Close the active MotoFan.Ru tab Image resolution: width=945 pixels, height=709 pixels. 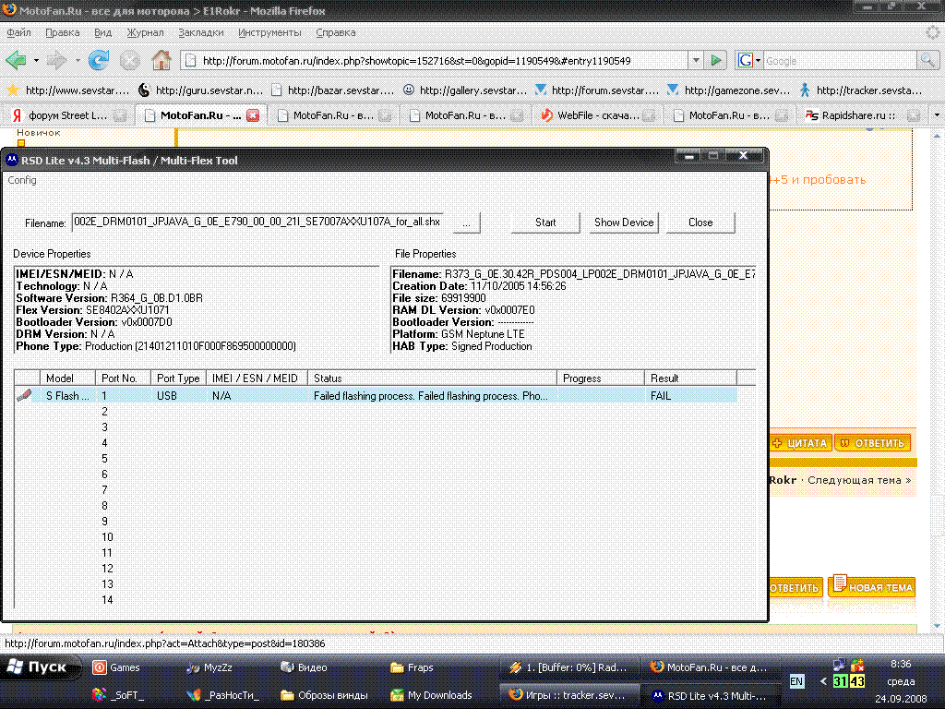[x=253, y=115]
